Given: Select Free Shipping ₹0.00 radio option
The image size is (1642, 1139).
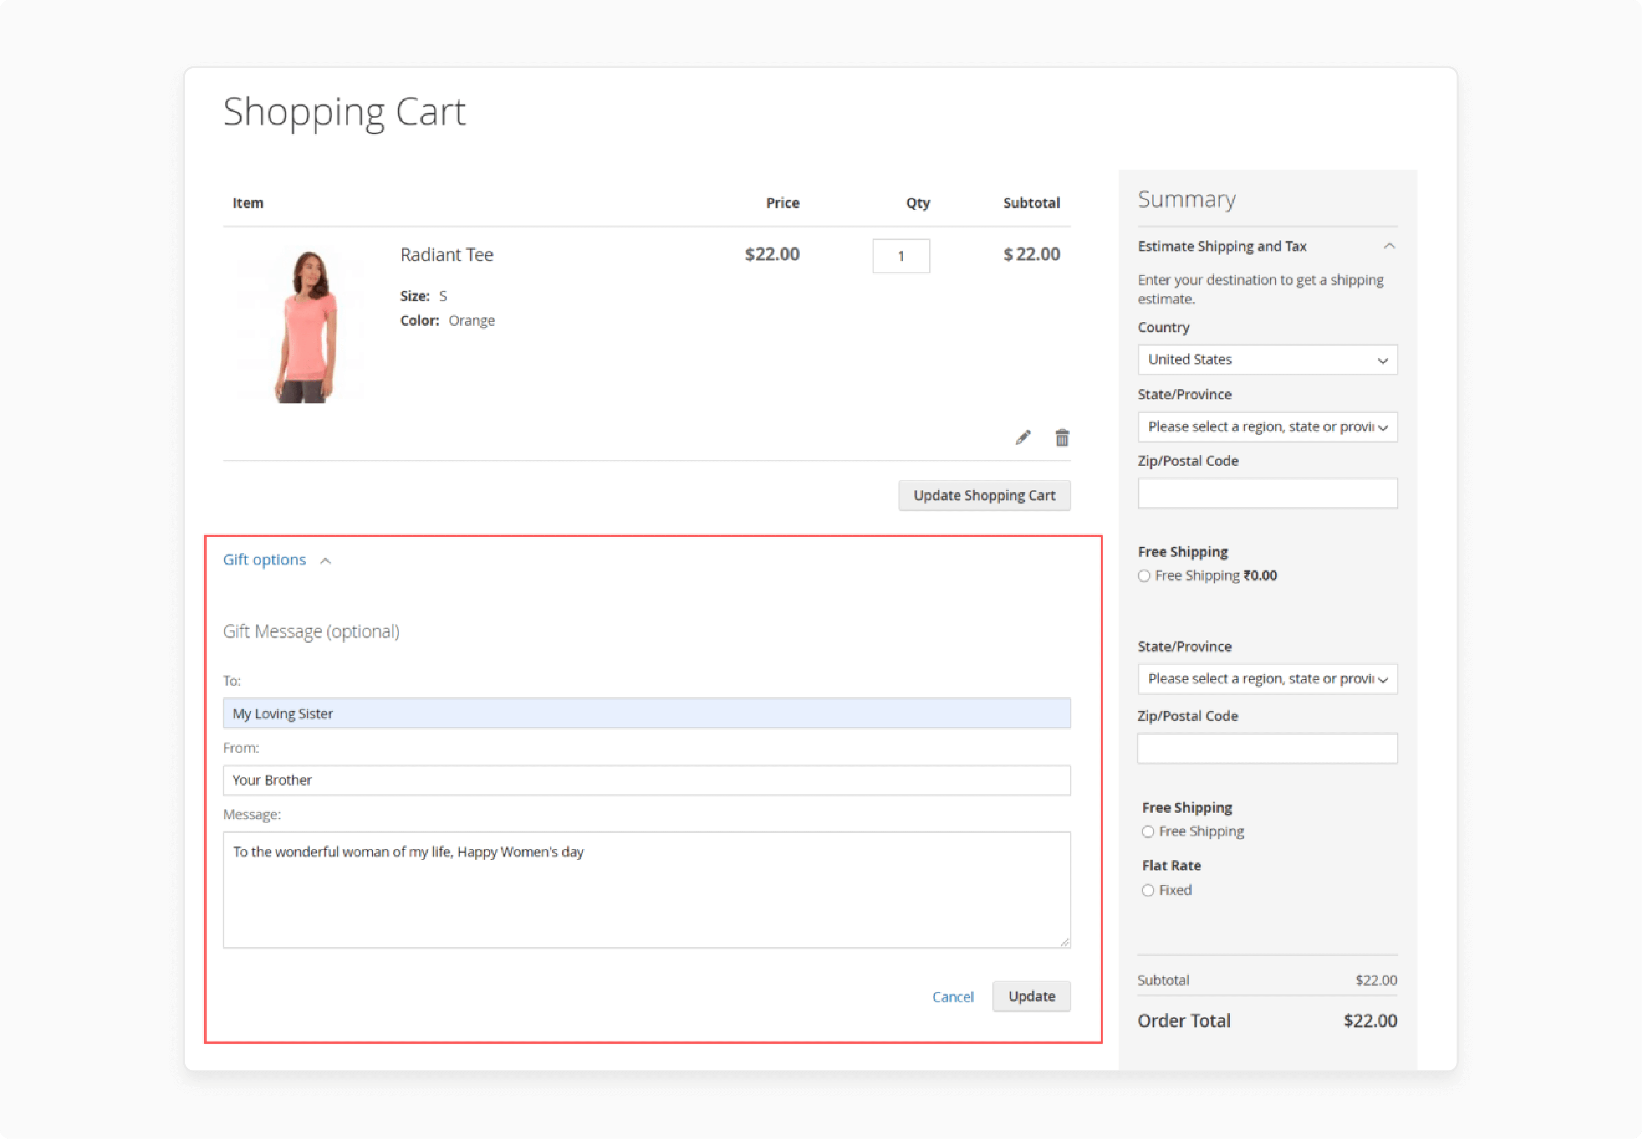Looking at the screenshot, I should tap(1144, 576).
